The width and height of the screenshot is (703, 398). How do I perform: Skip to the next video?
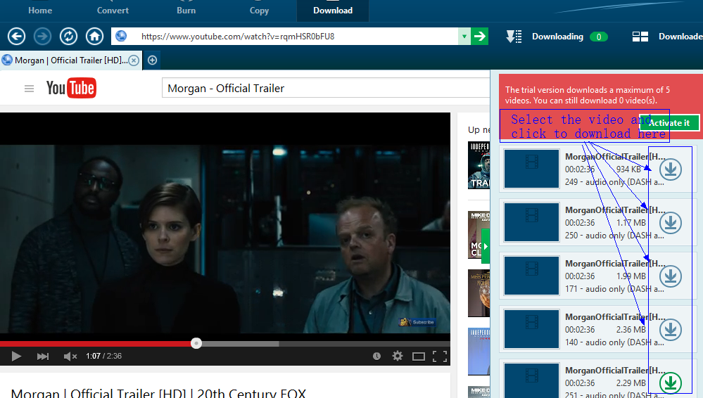tap(43, 356)
